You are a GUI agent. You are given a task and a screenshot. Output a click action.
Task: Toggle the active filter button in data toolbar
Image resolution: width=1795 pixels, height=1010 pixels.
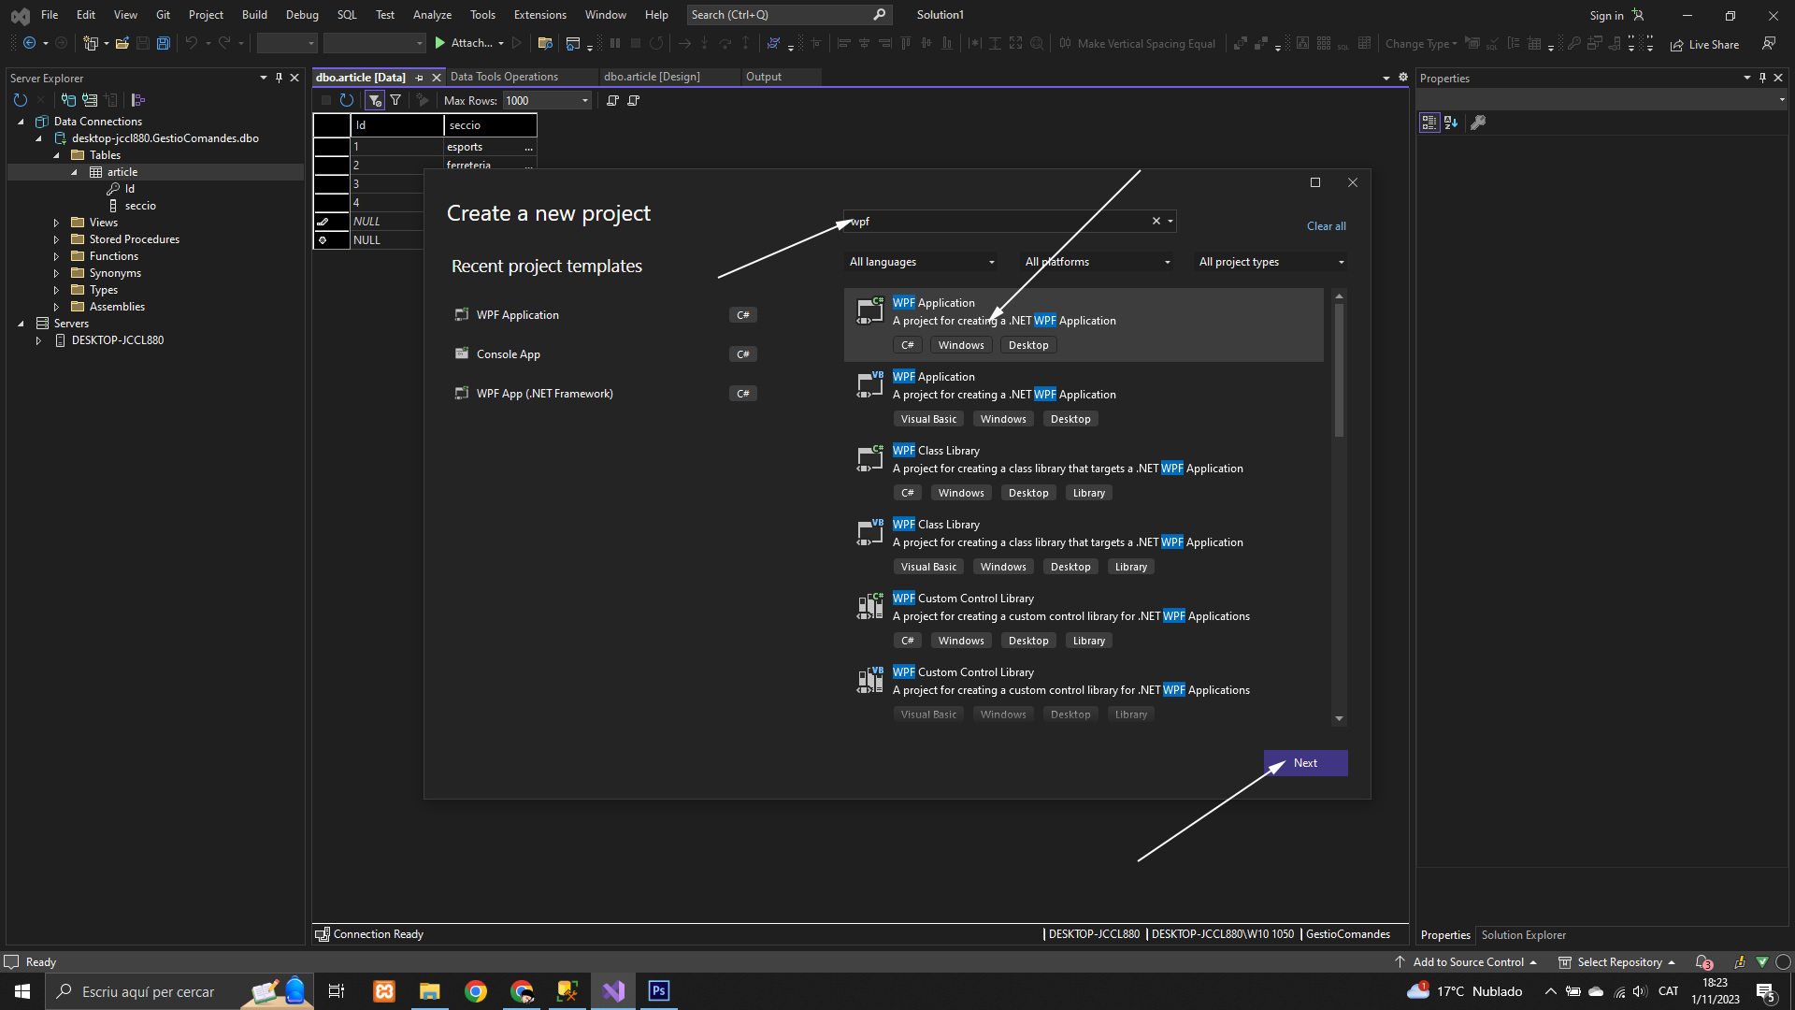coord(374,100)
